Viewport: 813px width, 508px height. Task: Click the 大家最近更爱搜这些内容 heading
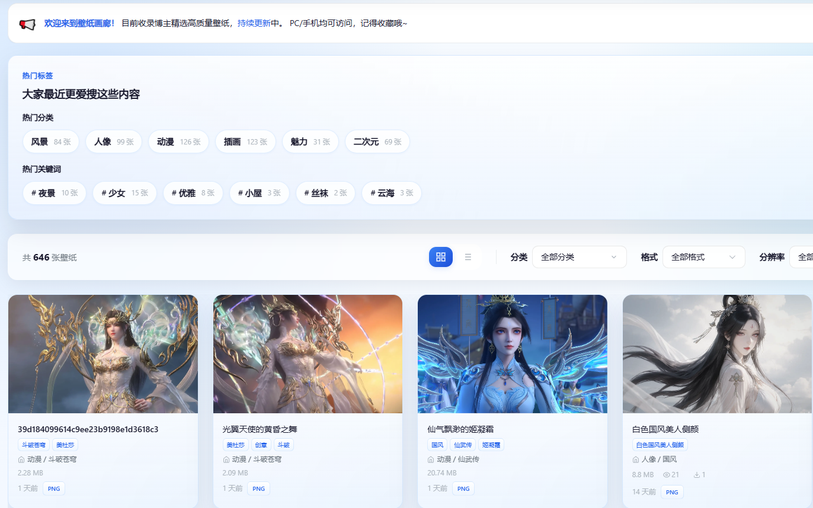pos(81,95)
